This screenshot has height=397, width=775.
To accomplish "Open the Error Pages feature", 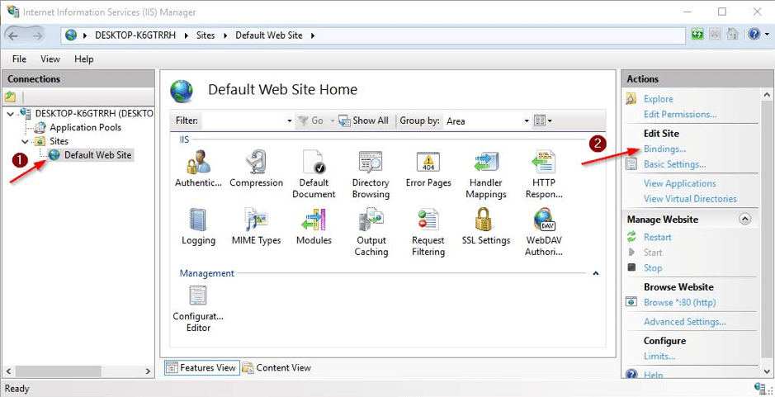I will click(x=428, y=169).
